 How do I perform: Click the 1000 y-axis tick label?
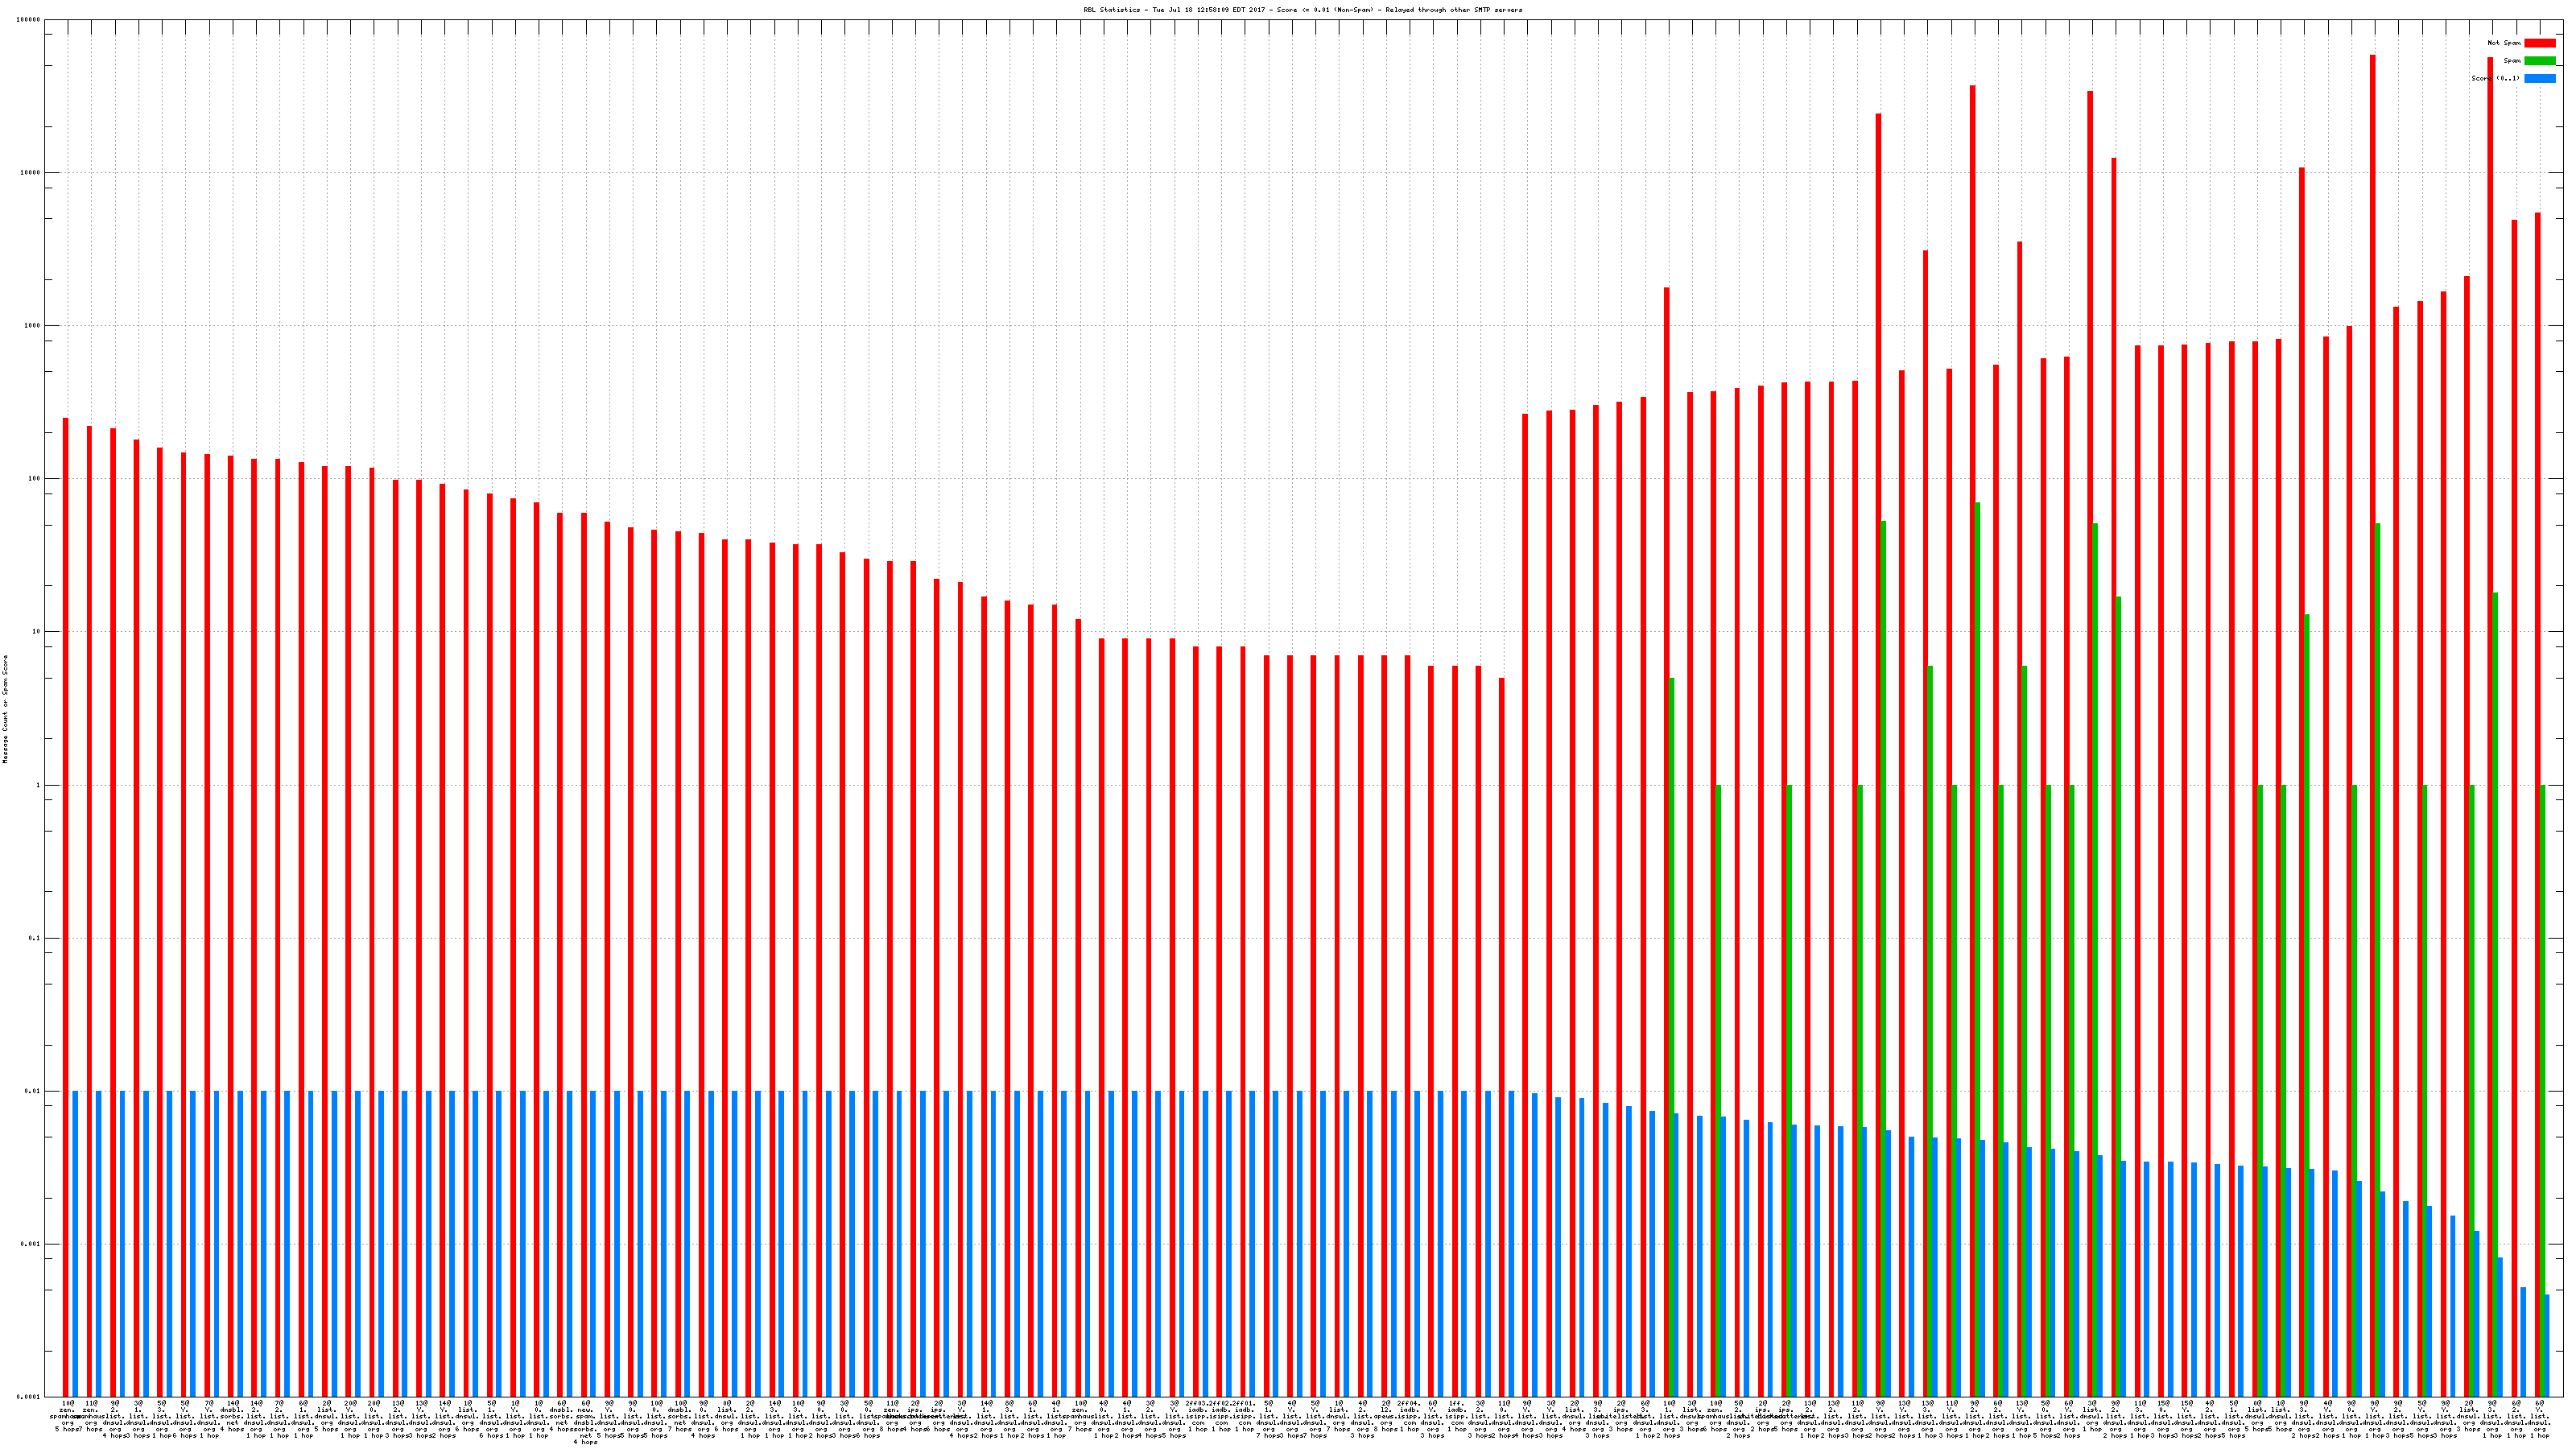pos(33,326)
